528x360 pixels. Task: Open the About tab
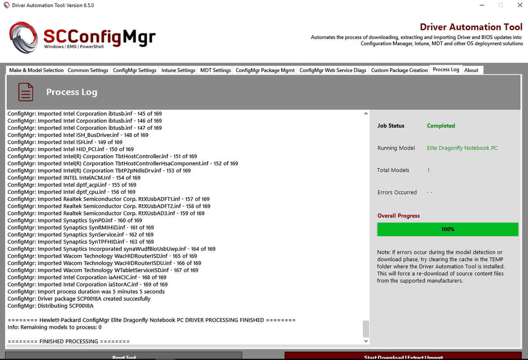(471, 70)
